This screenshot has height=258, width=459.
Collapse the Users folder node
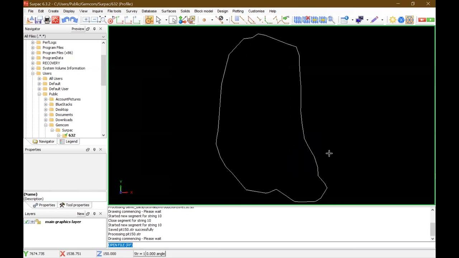(x=33, y=73)
